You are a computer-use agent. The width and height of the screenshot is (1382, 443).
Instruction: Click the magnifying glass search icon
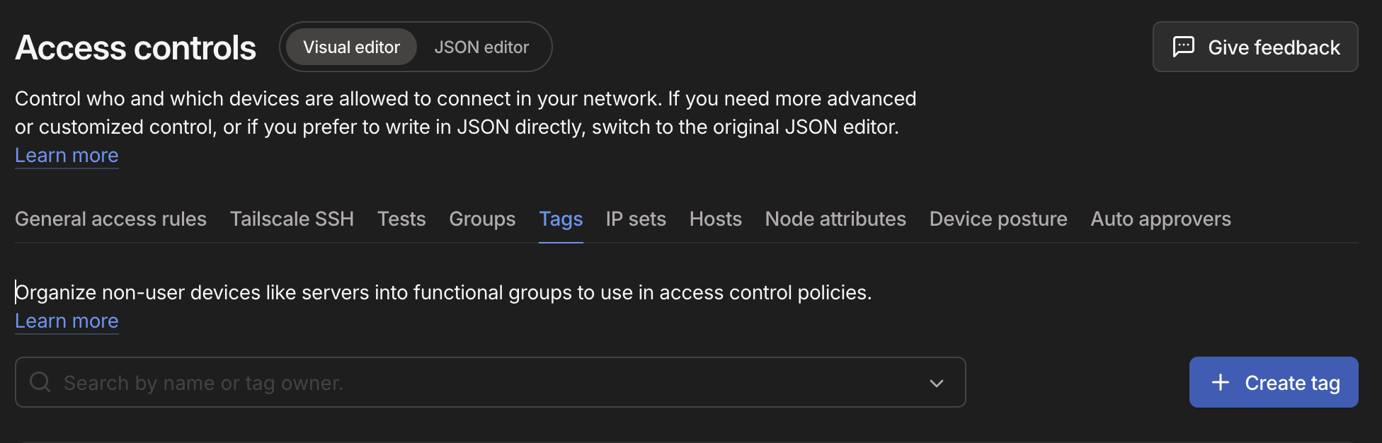[x=40, y=382]
